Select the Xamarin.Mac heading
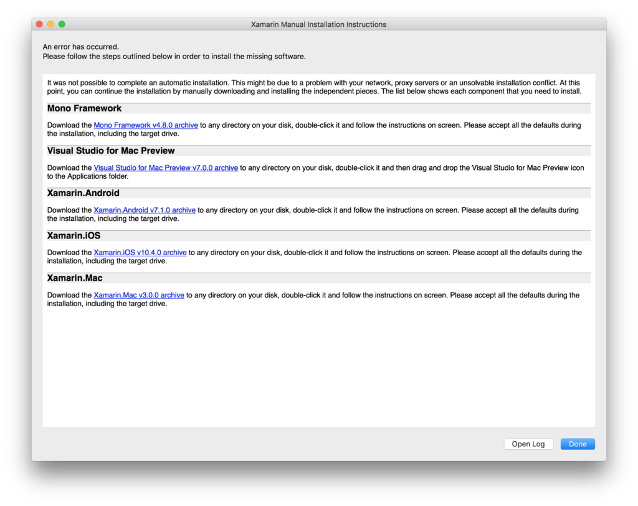Viewport: 638px width, 506px height. 75,278
